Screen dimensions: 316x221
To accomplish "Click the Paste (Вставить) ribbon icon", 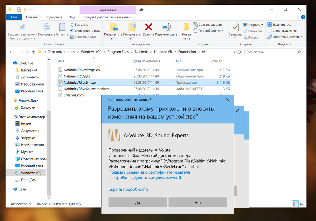I will pyautogui.click(x=62, y=27).
